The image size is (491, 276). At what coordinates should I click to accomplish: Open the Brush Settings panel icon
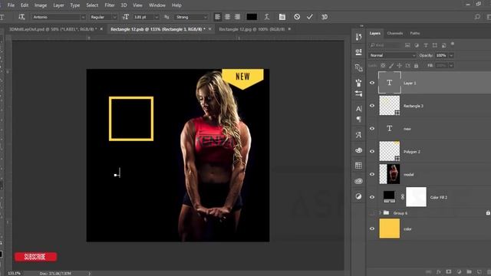tap(358, 83)
